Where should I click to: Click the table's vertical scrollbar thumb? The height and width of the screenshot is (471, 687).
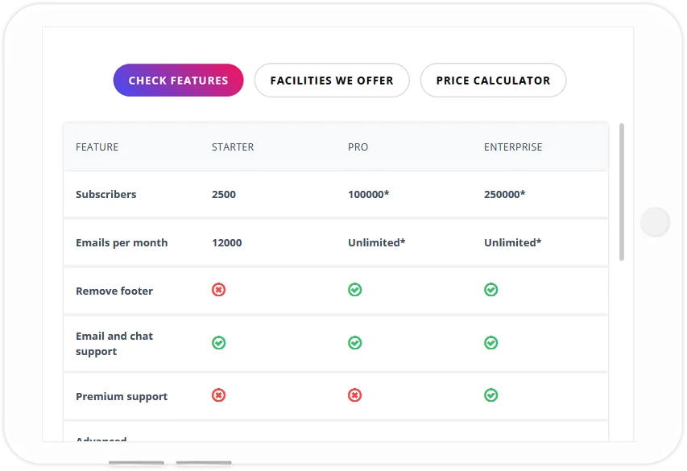click(621, 192)
